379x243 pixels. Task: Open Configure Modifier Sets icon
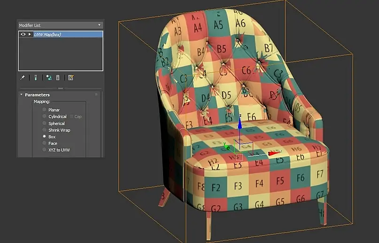(x=70, y=77)
